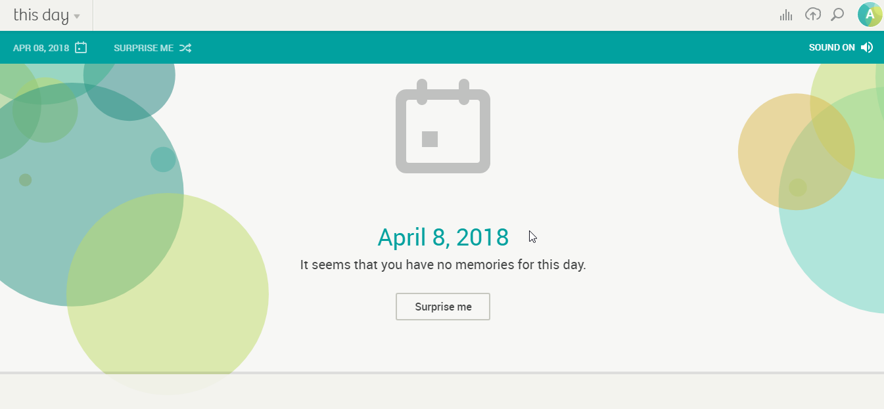
Task: Expand the arrow next to "this day"
Action: 78,16
